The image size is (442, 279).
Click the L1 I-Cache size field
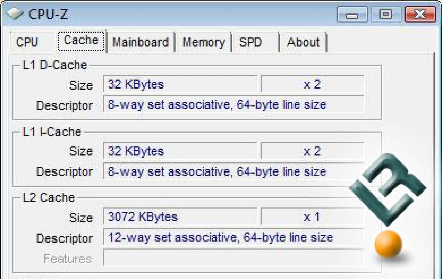[180, 151]
